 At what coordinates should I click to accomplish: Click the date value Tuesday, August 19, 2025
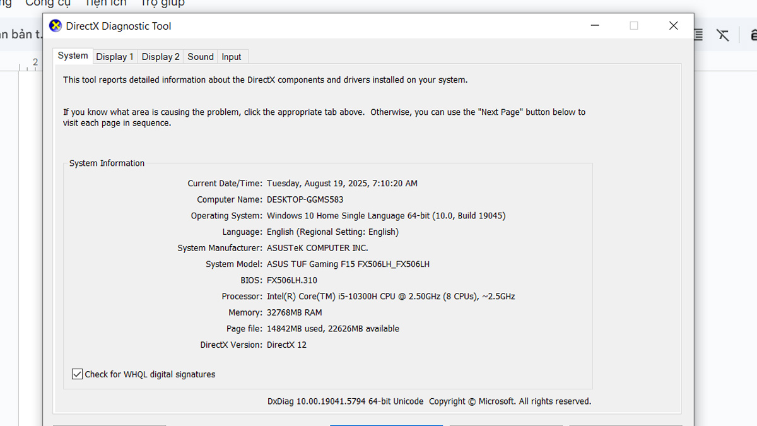click(342, 184)
